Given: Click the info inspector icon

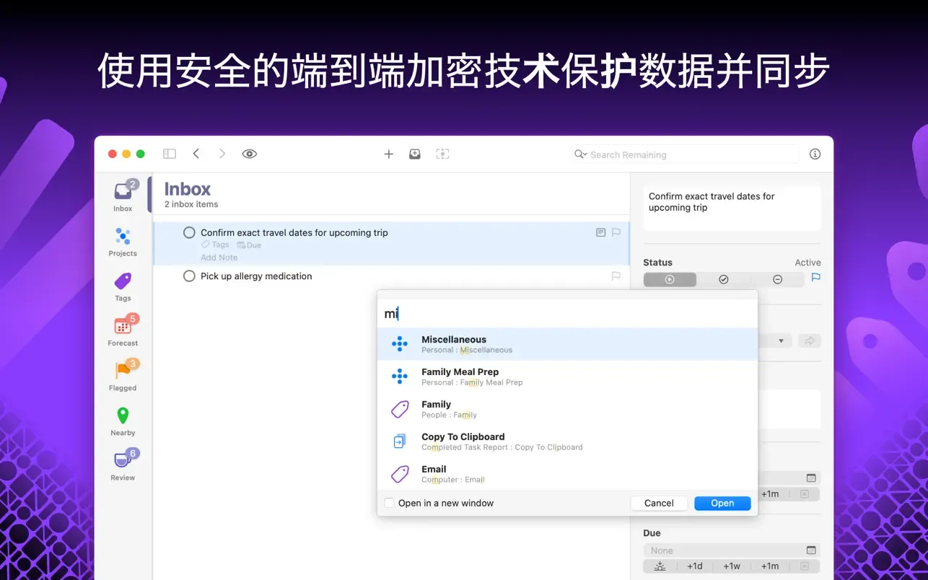Looking at the screenshot, I should (x=815, y=154).
